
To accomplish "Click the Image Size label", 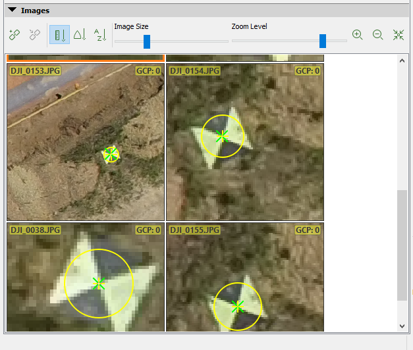I will (131, 26).
